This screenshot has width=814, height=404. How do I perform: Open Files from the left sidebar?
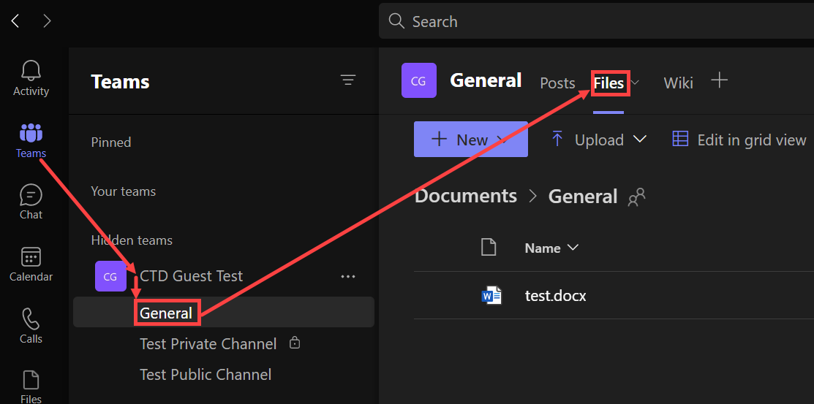point(31,386)
